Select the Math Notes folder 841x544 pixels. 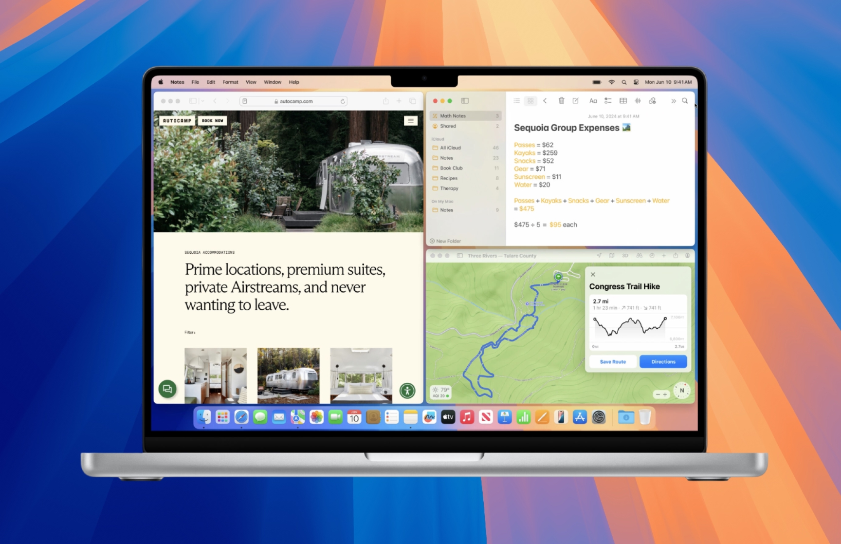(x=466, y=116)
